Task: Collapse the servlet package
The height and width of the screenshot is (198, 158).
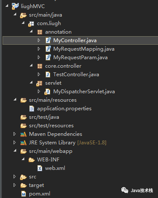Action: coord(31,82)
